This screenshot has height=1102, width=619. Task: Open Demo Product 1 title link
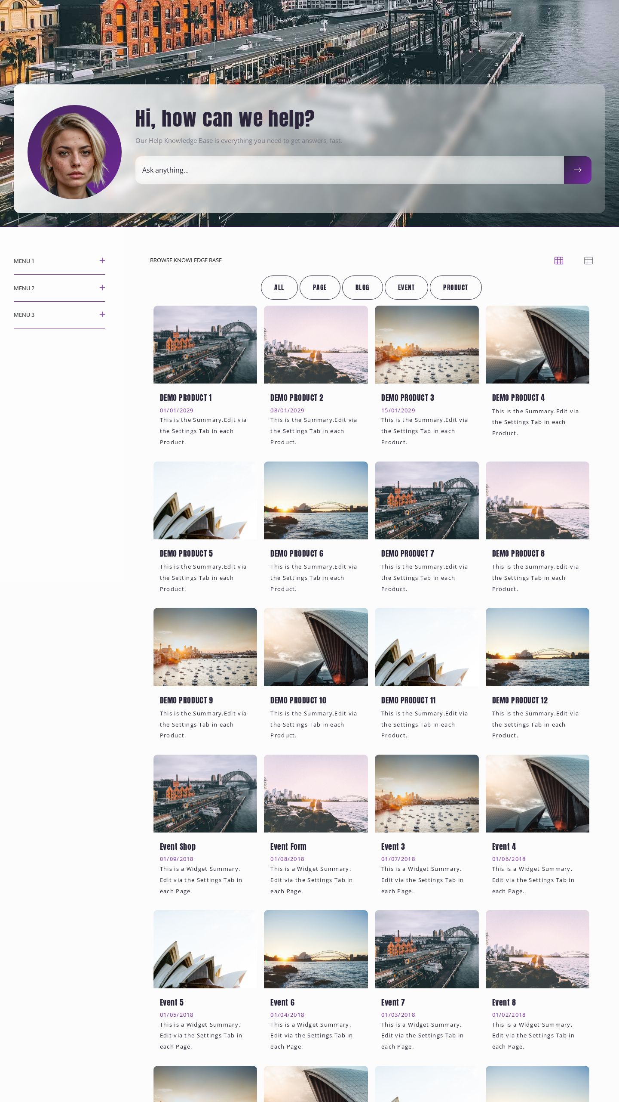pos(186,398)
